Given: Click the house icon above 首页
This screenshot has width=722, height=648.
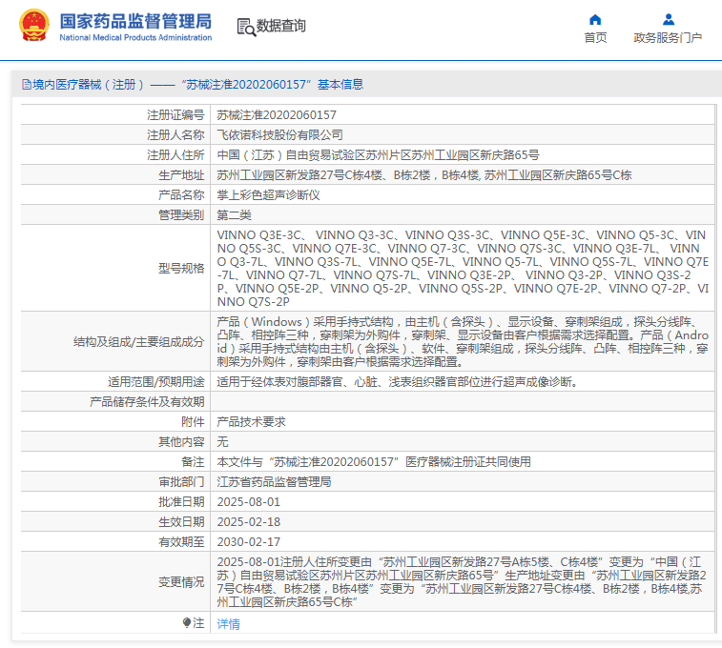Looking at the screenshot, I should click(x=595, y=19).
